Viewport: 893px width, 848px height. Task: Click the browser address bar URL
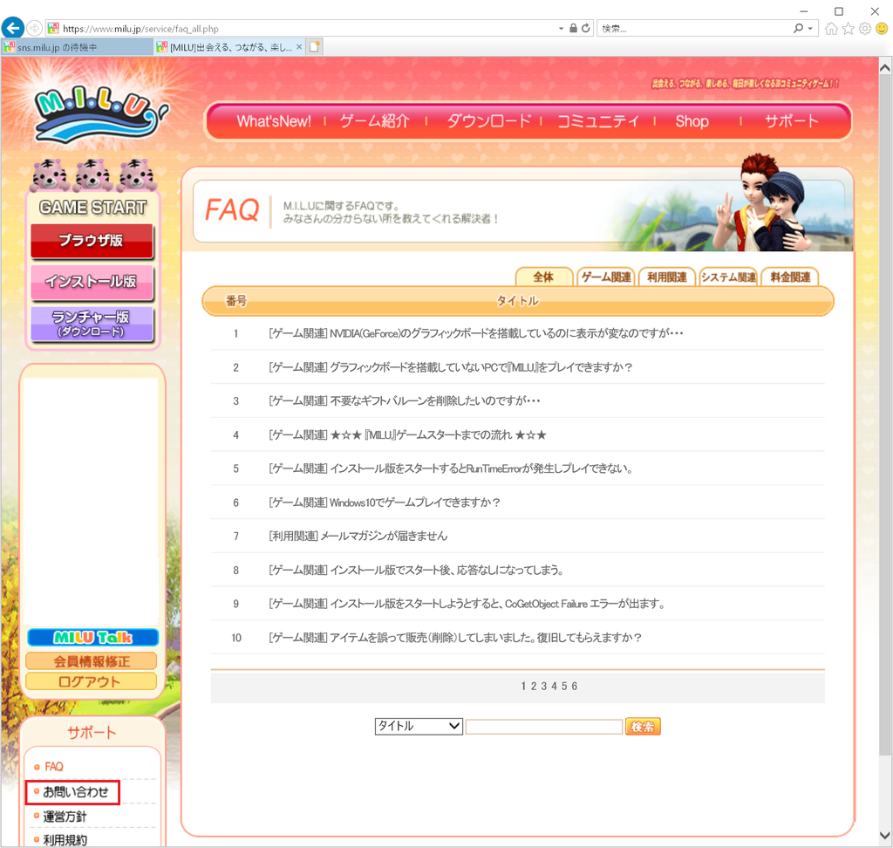point(140,29)
